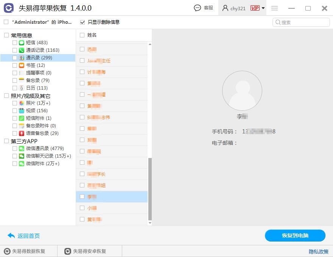Open 语音备忘录 (29) category
Screen dimensions: 333x257
tap(42, 133)
